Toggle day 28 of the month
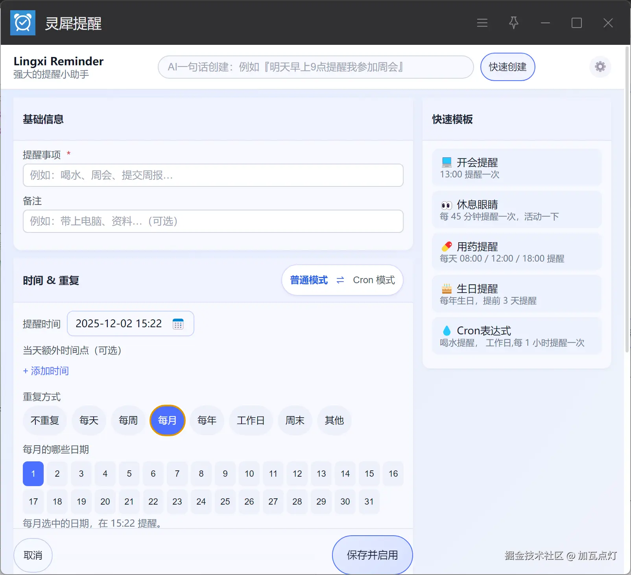This screenshot has width=631, height=575. (297, 501)
